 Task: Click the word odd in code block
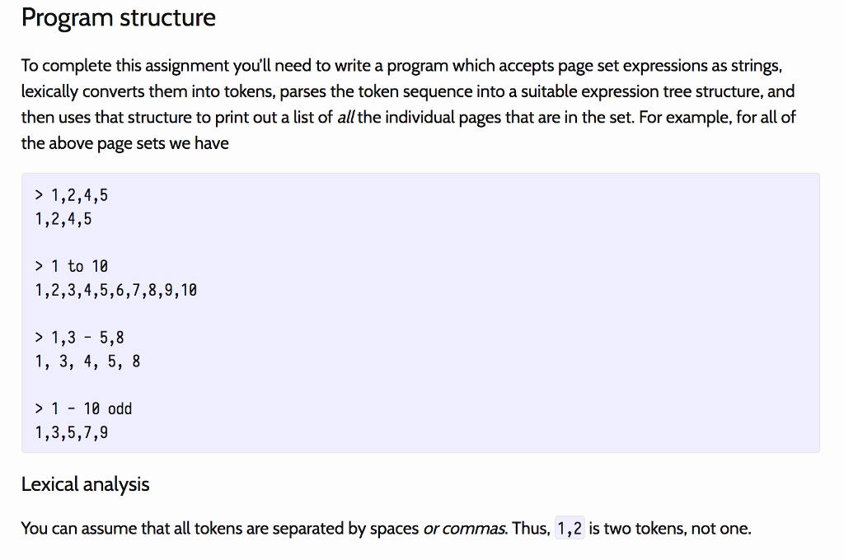[x=120, y=408]
